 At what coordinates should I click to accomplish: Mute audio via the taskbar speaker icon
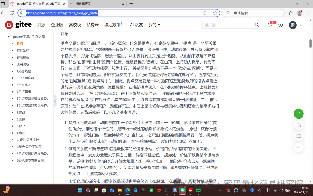[281, 191]
